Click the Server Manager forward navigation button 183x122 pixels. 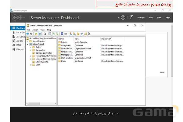pos(20,18)
